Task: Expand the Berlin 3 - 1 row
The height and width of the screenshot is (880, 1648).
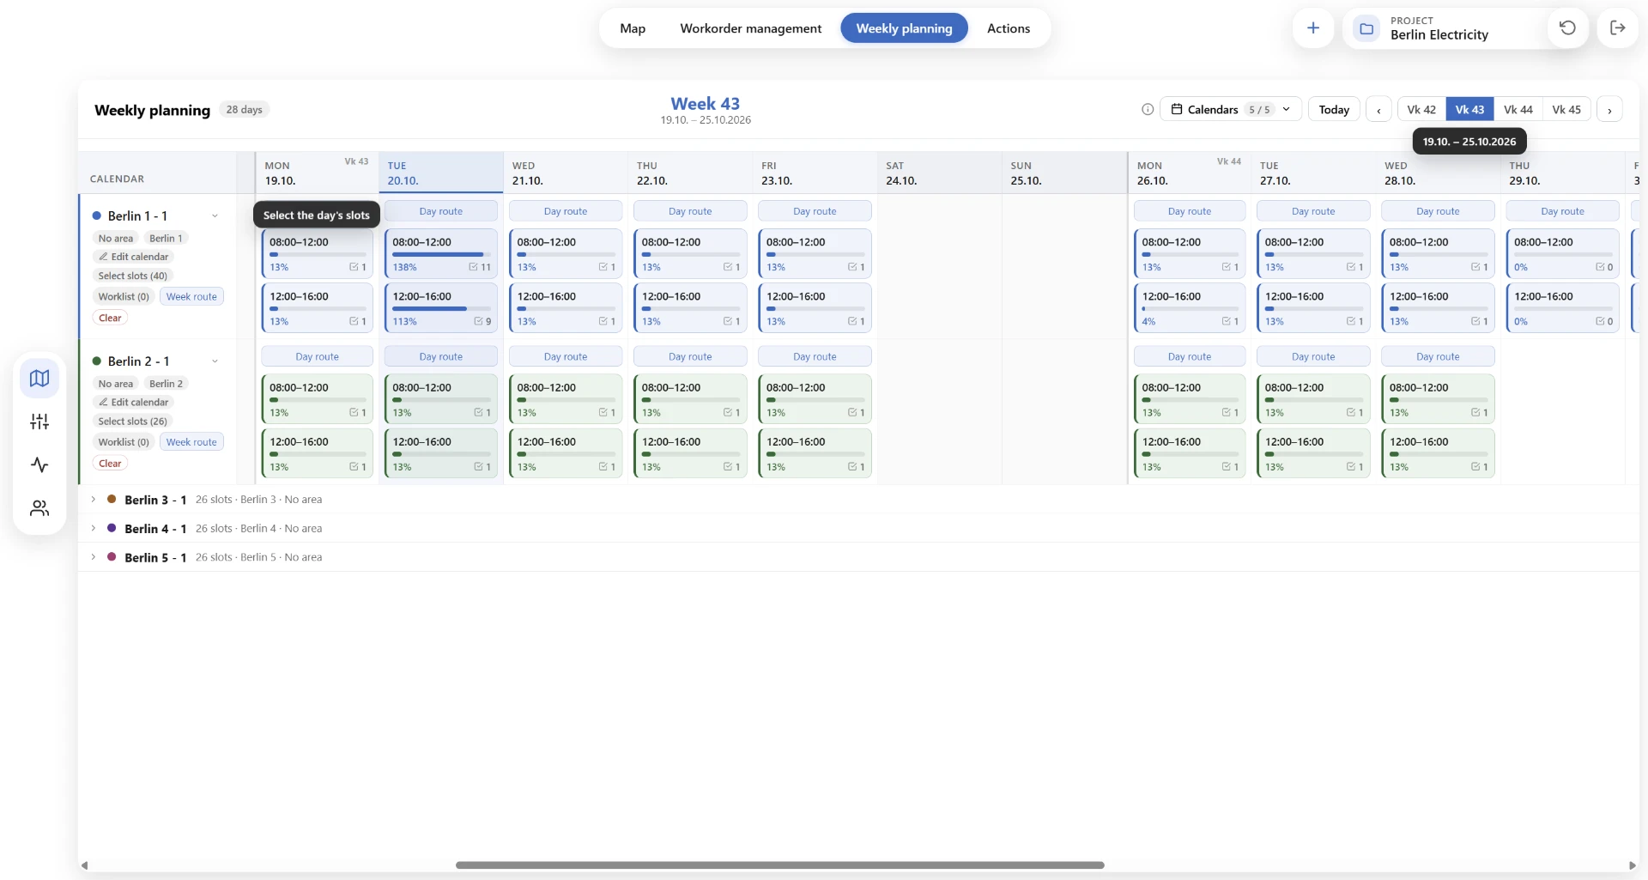Action: point(94,500)
